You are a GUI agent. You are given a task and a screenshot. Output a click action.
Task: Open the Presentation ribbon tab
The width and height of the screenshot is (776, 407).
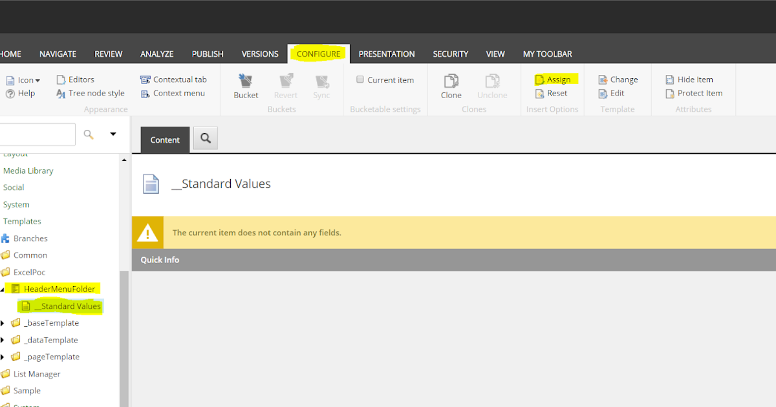(x=387, y=54)
